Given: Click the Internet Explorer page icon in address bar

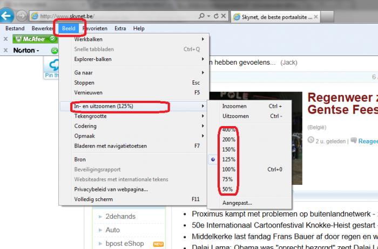Looking at the screenshot, I should pyautogui.click(x=35, y=16).
